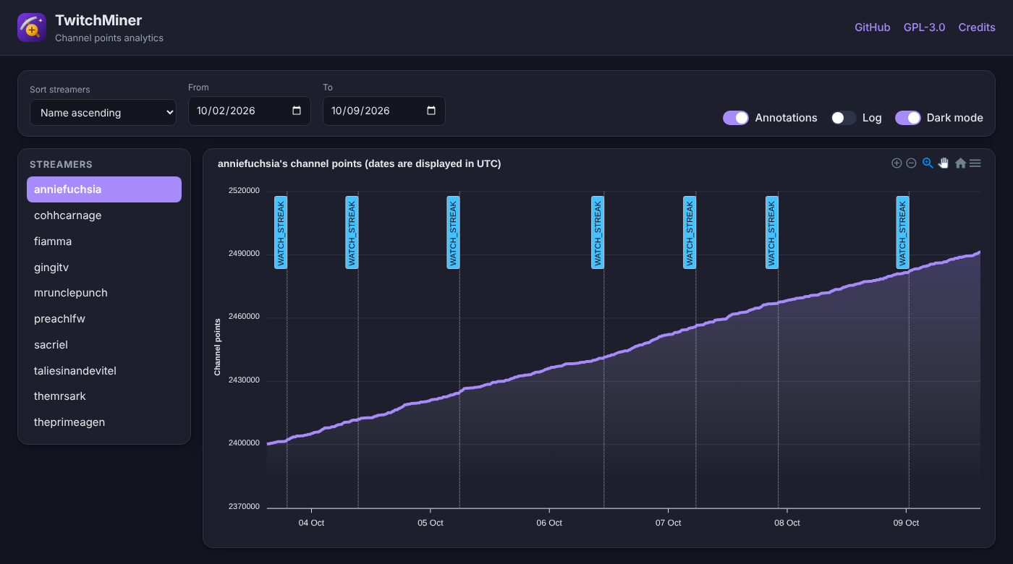Switch to gingitv streamer
This screenshot has height=564, width=1013.
pos(104,268)
